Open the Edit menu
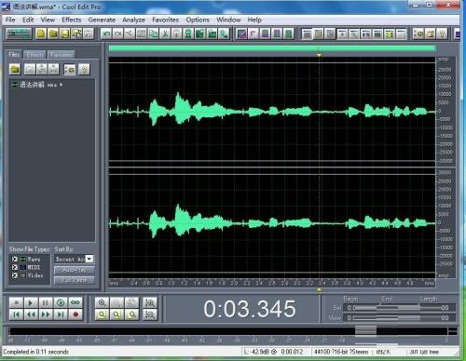This screenshot has width=466, height=361. click(x=28, y=20)
